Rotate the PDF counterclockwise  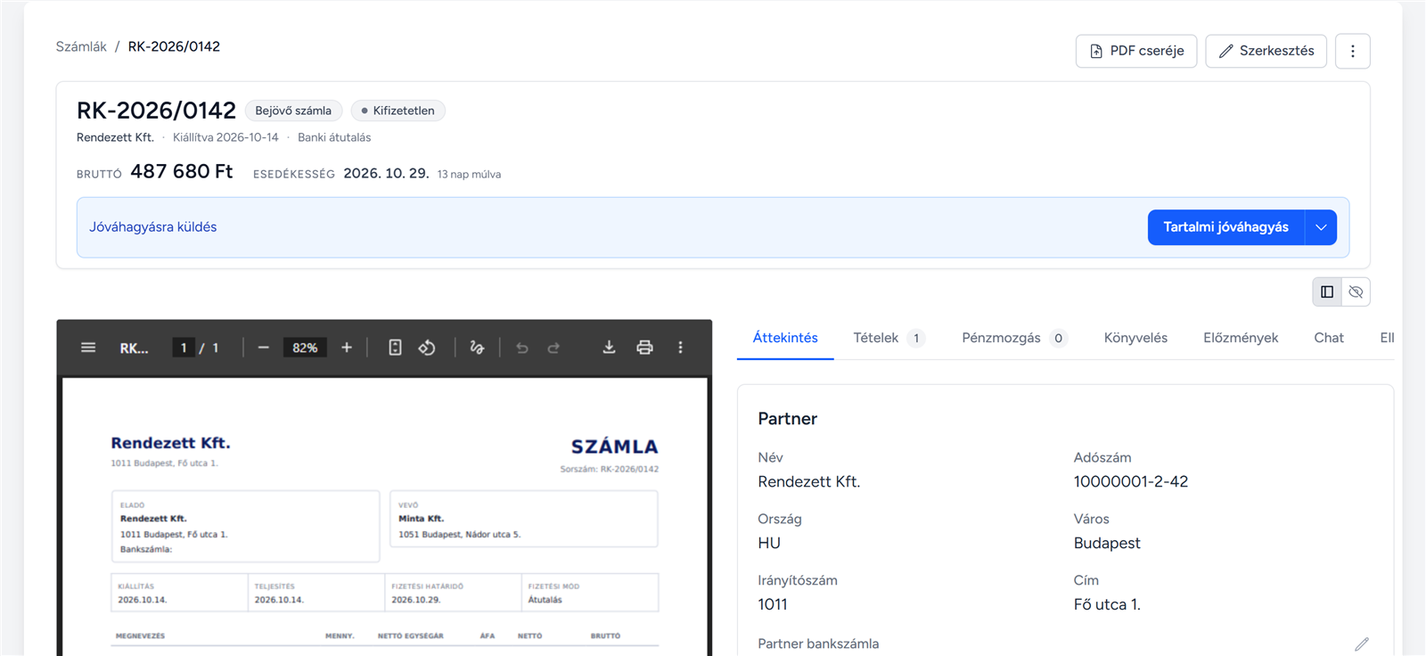[x=427, y=348]
